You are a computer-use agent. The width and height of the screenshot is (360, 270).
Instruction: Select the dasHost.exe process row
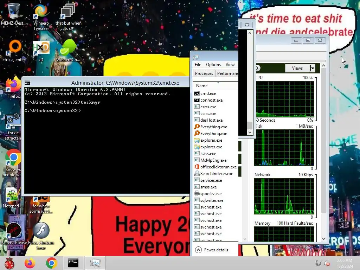pos(216,120)
